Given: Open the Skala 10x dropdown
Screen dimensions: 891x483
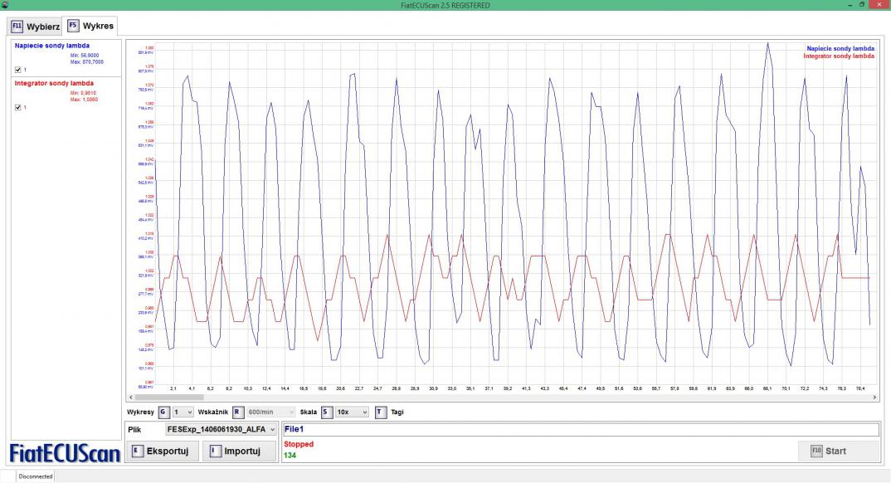Looking at the screenshot, I should pos(352,412).
